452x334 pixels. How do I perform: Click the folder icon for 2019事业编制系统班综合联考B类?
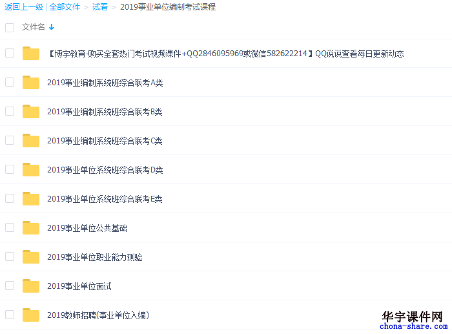31,111
